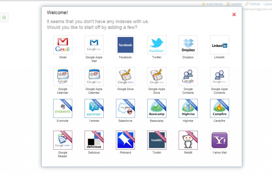
Task: Log out via the Logout link
Action: tap(268, 4)
